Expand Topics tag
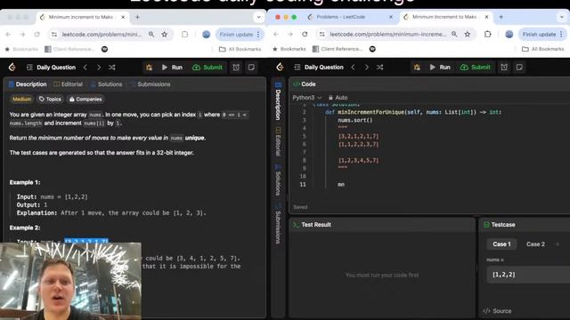This screenshot has height=320, width=570. [x=50, y=99]
